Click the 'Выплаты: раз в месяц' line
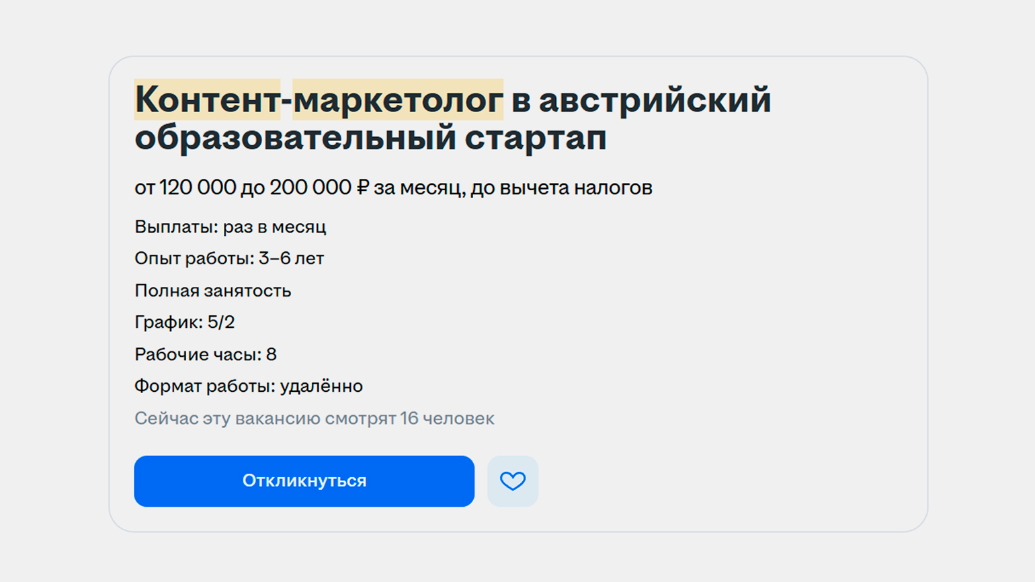This screenshot has width=1035, height=582. [x=231, y=227]
